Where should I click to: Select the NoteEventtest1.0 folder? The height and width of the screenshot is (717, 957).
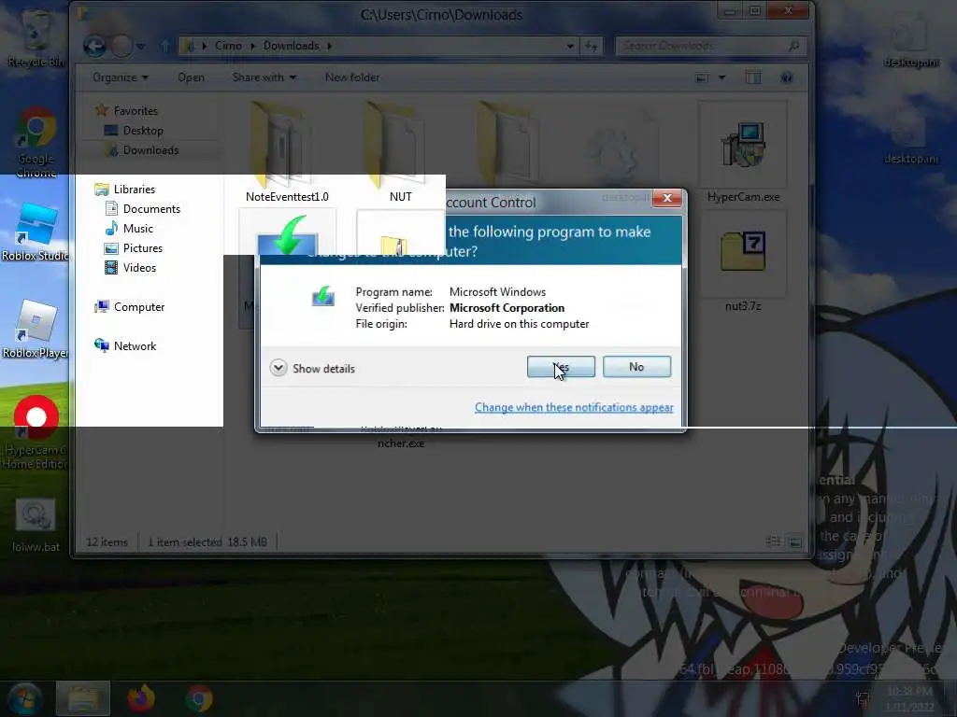click(287, 152)
